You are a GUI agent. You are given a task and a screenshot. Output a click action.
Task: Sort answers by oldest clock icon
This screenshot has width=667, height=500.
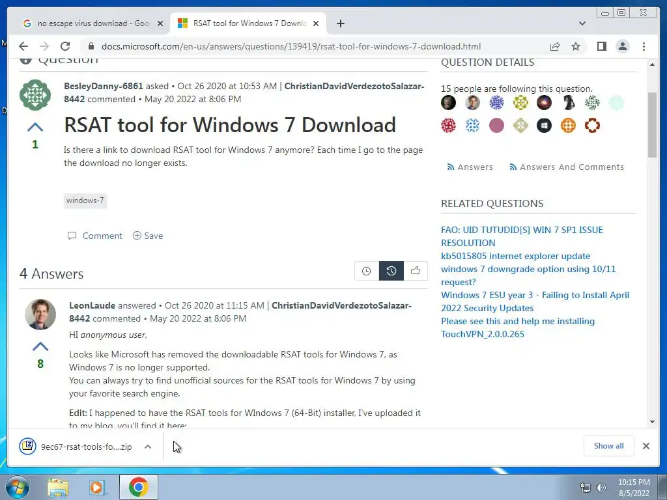(x=366, y=271)
